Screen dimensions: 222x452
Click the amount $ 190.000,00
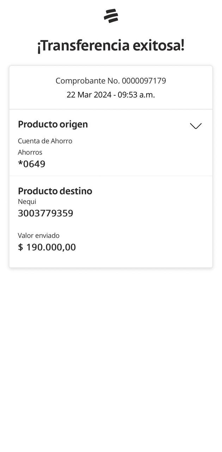(47, 247)
